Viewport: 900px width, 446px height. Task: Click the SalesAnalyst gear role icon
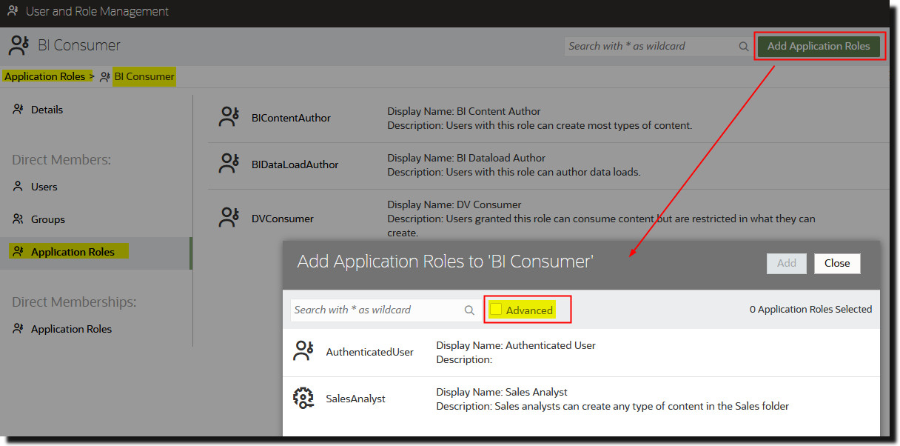pyautogui.click(x=303, y=398)
